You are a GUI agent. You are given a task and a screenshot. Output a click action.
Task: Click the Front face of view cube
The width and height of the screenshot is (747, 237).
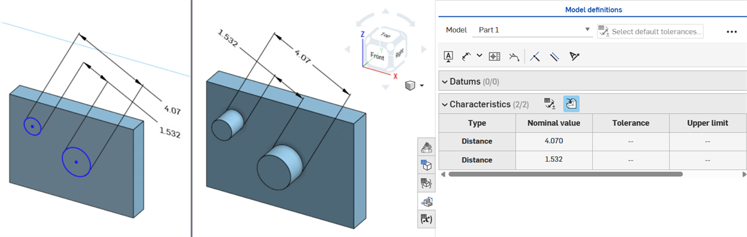click(x=377, y=56)
